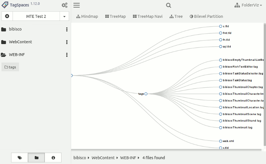Click the tags node circle

[x=146, y=94]
